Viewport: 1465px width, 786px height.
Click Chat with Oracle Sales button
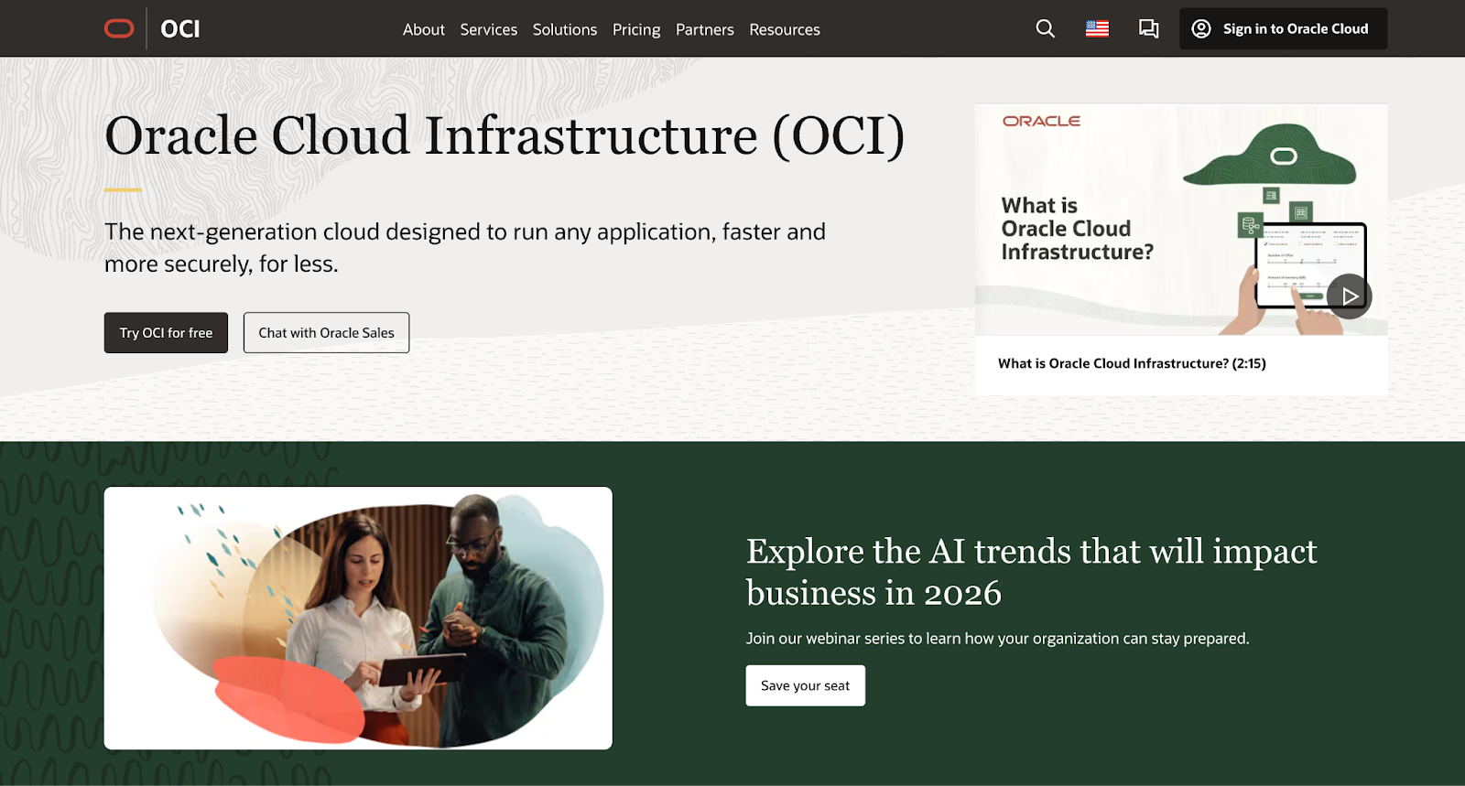pyautogui.click(x=326, y=333)
